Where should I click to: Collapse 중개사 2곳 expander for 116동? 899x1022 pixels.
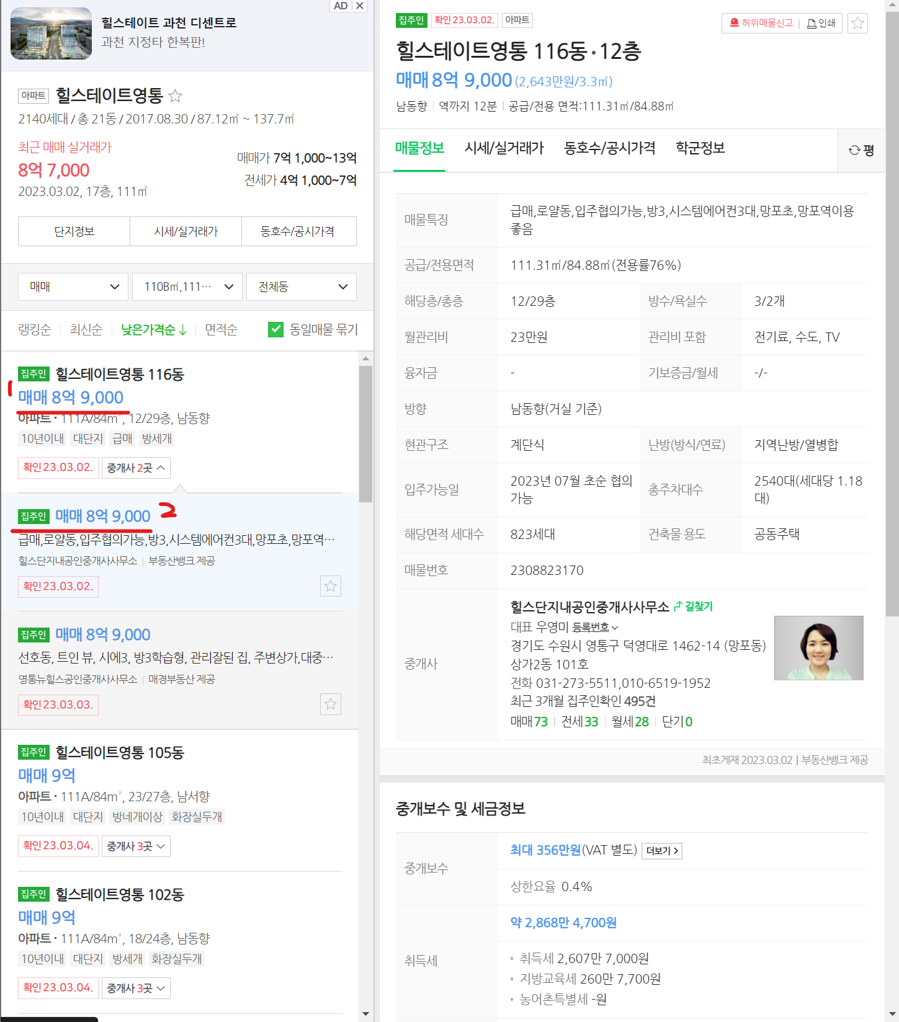[136, 468]
